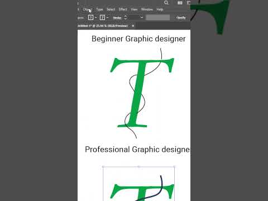Click the search magnifier icon
The image size is (268, 201).
coord(166,3)
